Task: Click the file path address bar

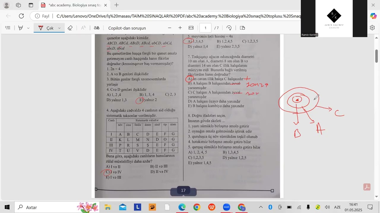Action: [178, 16]
